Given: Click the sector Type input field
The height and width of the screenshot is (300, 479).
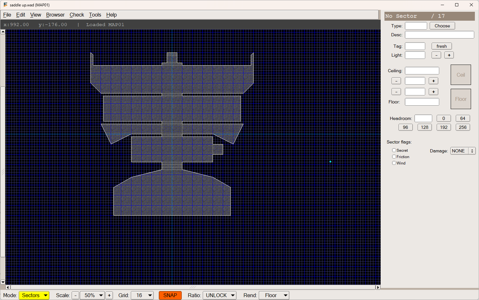Looking at the screenshot, I should 416,26.
